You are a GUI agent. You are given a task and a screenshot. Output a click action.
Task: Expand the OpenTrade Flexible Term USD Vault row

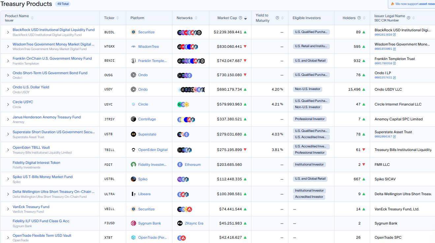click(8, 237)
